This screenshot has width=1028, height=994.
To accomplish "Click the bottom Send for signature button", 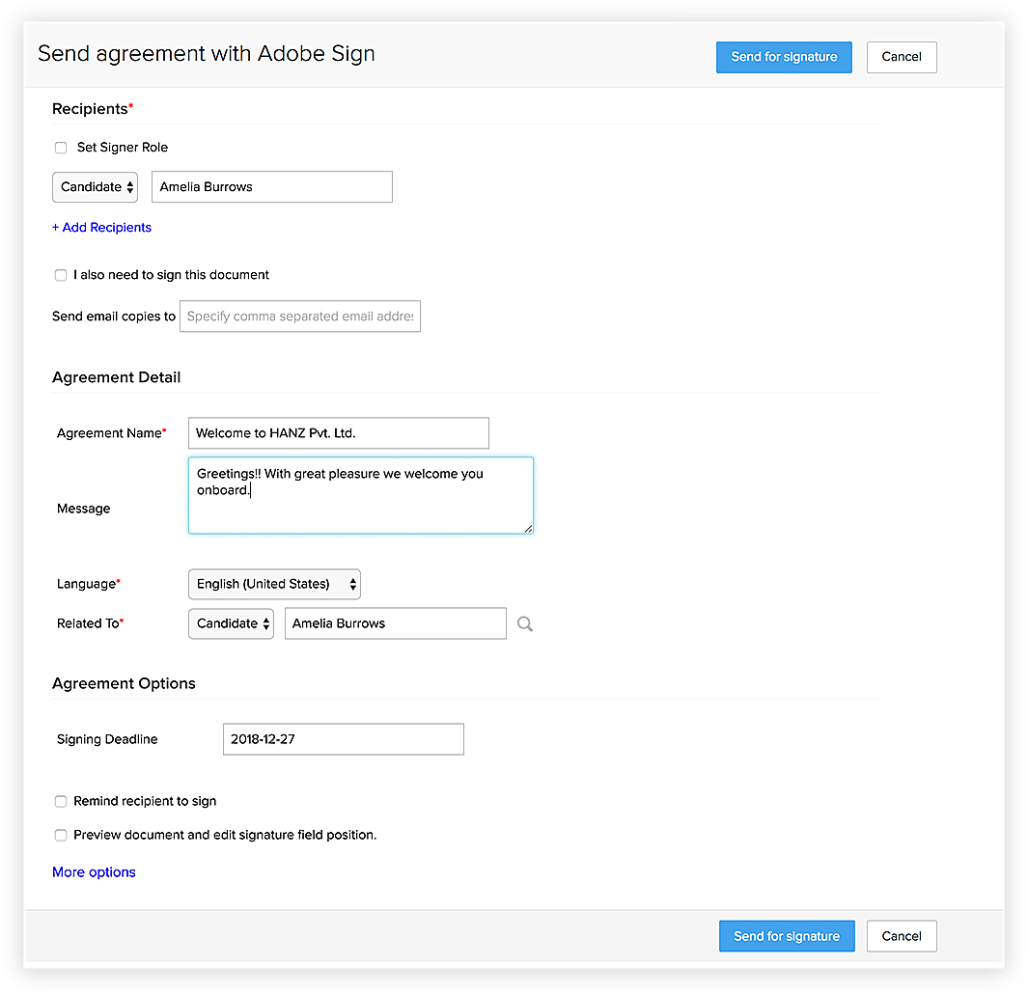I will click(787, 936).
